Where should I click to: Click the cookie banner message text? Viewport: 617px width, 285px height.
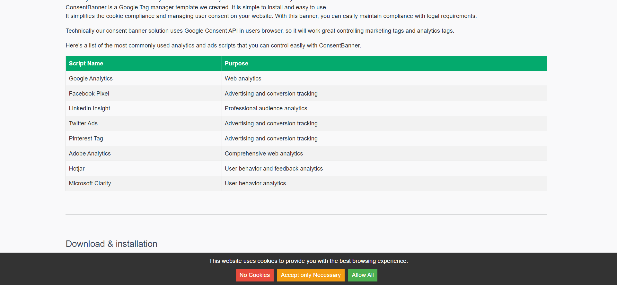tap(308, 261)
